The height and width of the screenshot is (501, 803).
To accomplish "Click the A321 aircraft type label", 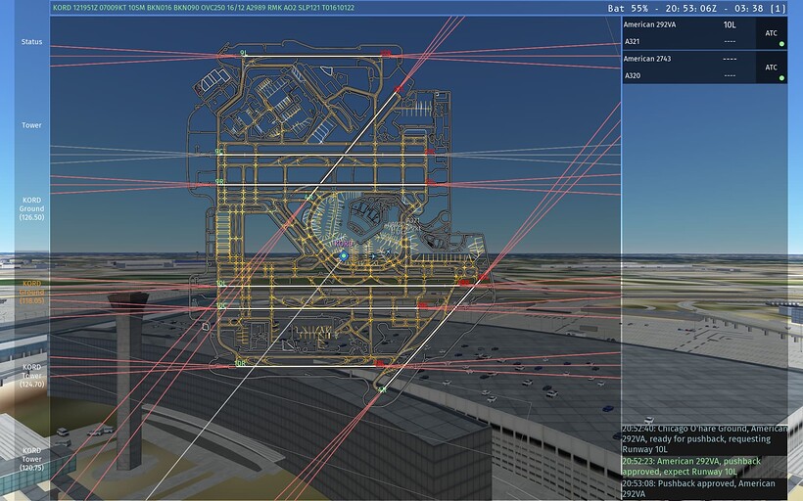I will pos(632,42).
